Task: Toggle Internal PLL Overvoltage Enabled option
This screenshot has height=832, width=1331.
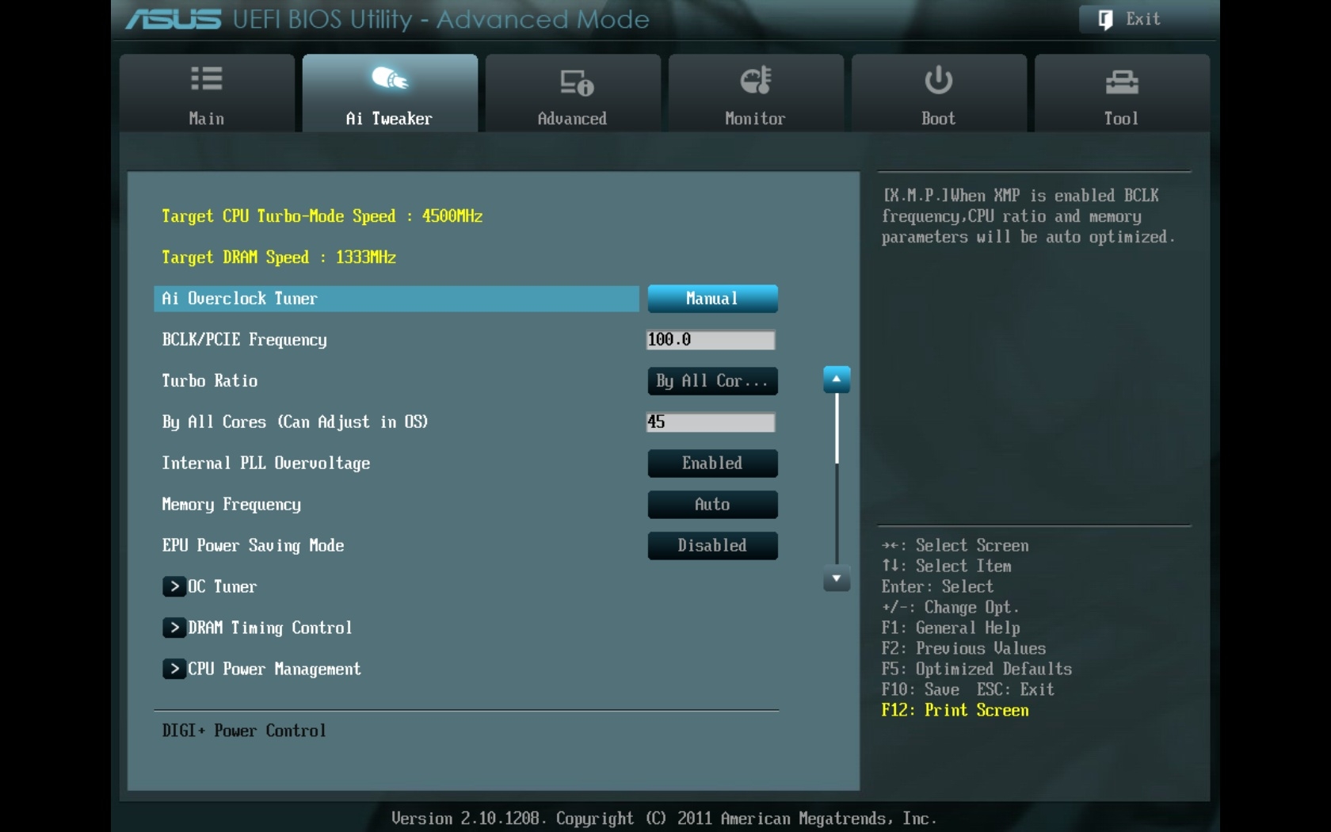Action: click(712, 464)
